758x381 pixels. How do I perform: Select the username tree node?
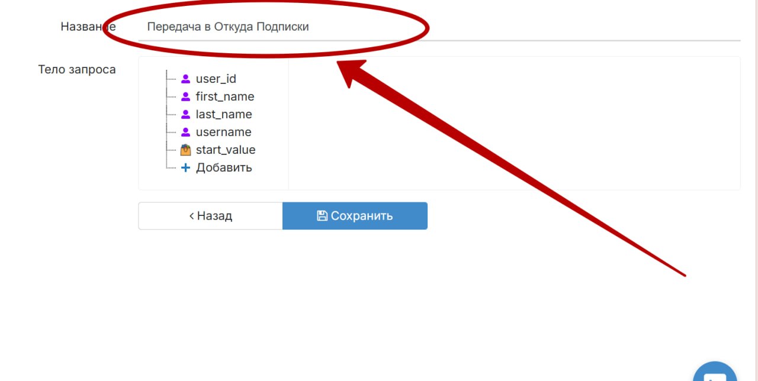point(223,132)
